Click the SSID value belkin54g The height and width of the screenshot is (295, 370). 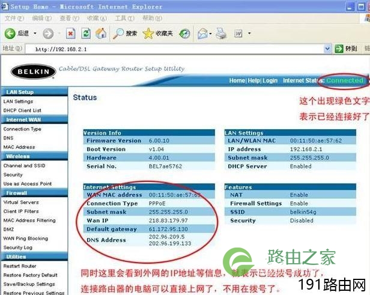pyautogui.click(x=303, y=212)
